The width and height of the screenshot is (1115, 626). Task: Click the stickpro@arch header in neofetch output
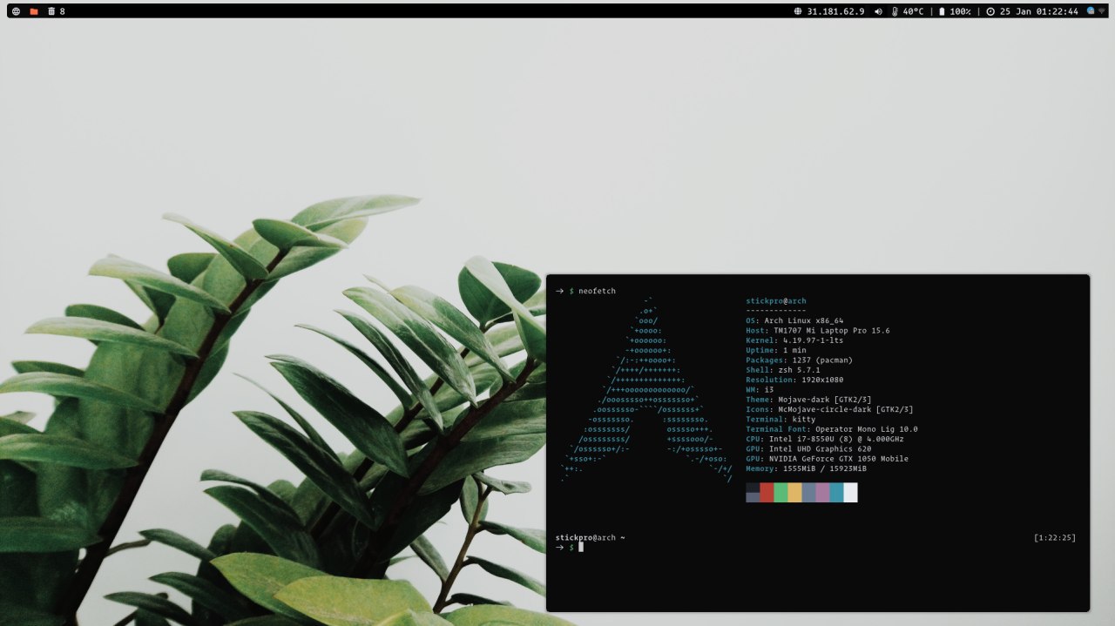pos(776,300)
